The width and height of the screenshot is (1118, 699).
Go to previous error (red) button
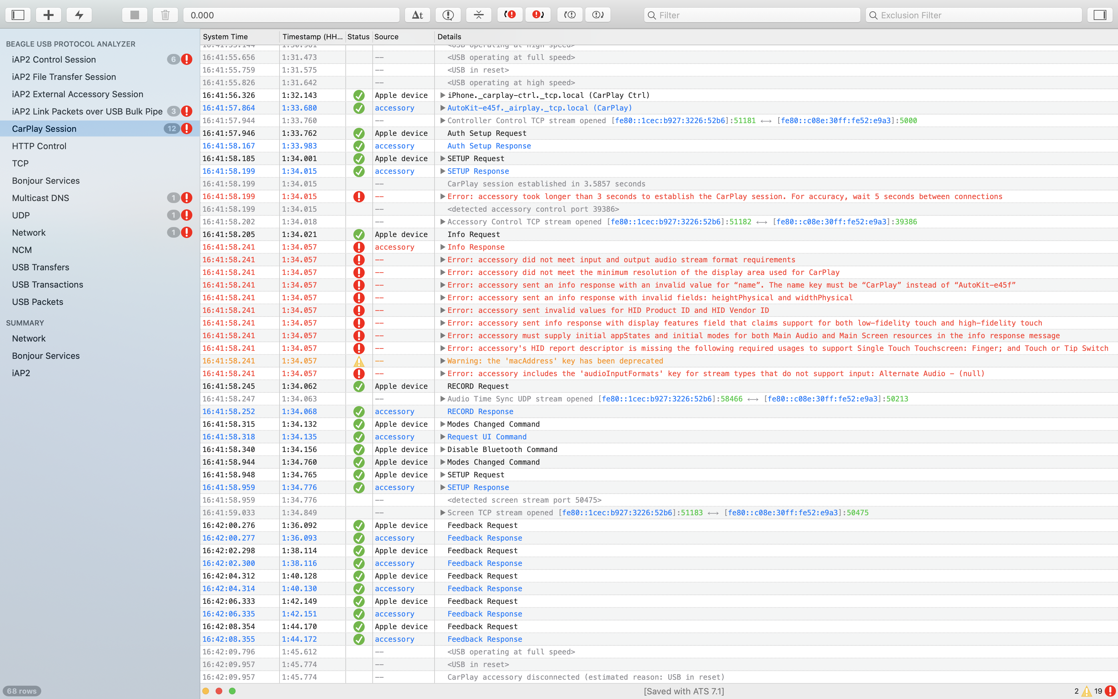(x=510, y=15)
